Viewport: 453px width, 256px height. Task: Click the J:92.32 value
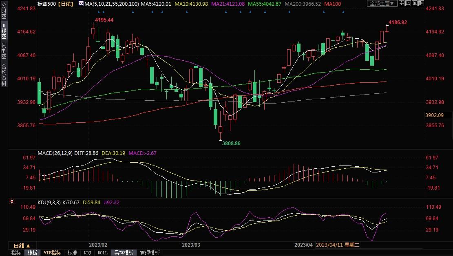111,202
